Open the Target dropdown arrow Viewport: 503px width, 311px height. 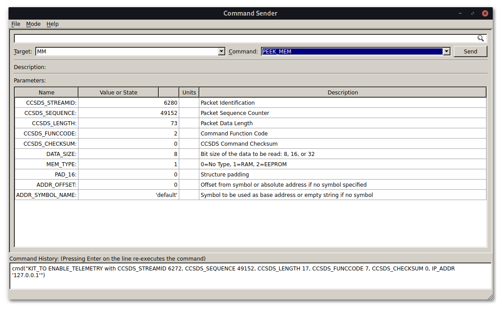(222, 52)
